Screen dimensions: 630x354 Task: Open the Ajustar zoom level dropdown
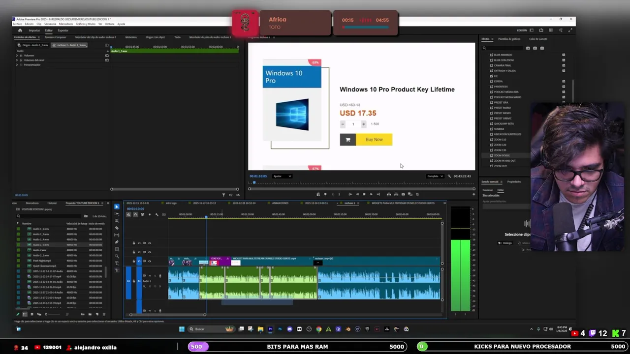tap(282, 176)
